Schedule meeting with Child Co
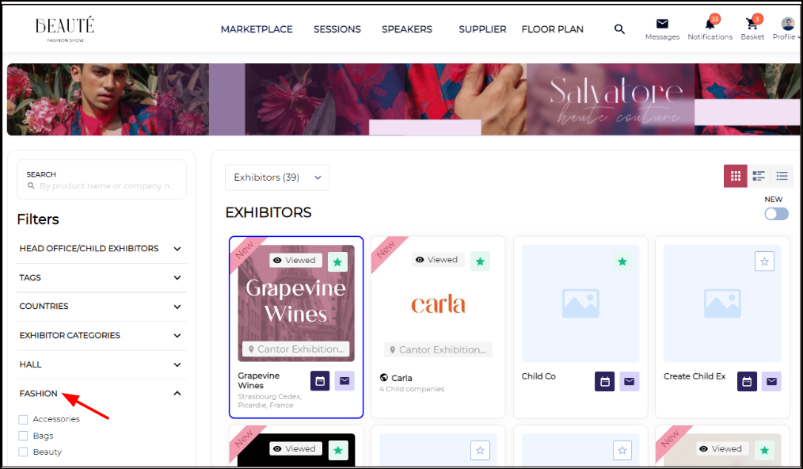The width and height of the screenshot is (803, 469). 605,381
